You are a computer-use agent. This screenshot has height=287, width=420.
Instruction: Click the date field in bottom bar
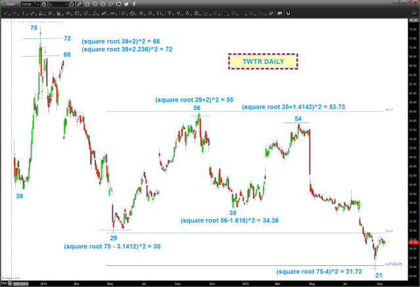pos(21,284)
